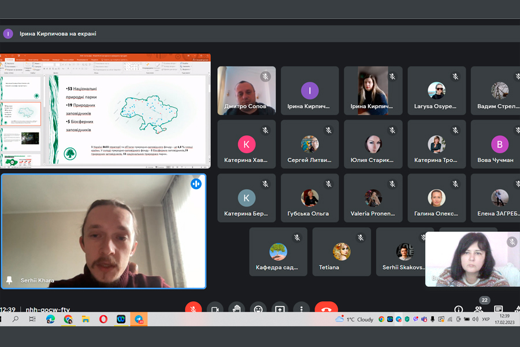Select Serhii Khara's video tile
The image size is (520, 347).
click(x=103, y=231)
